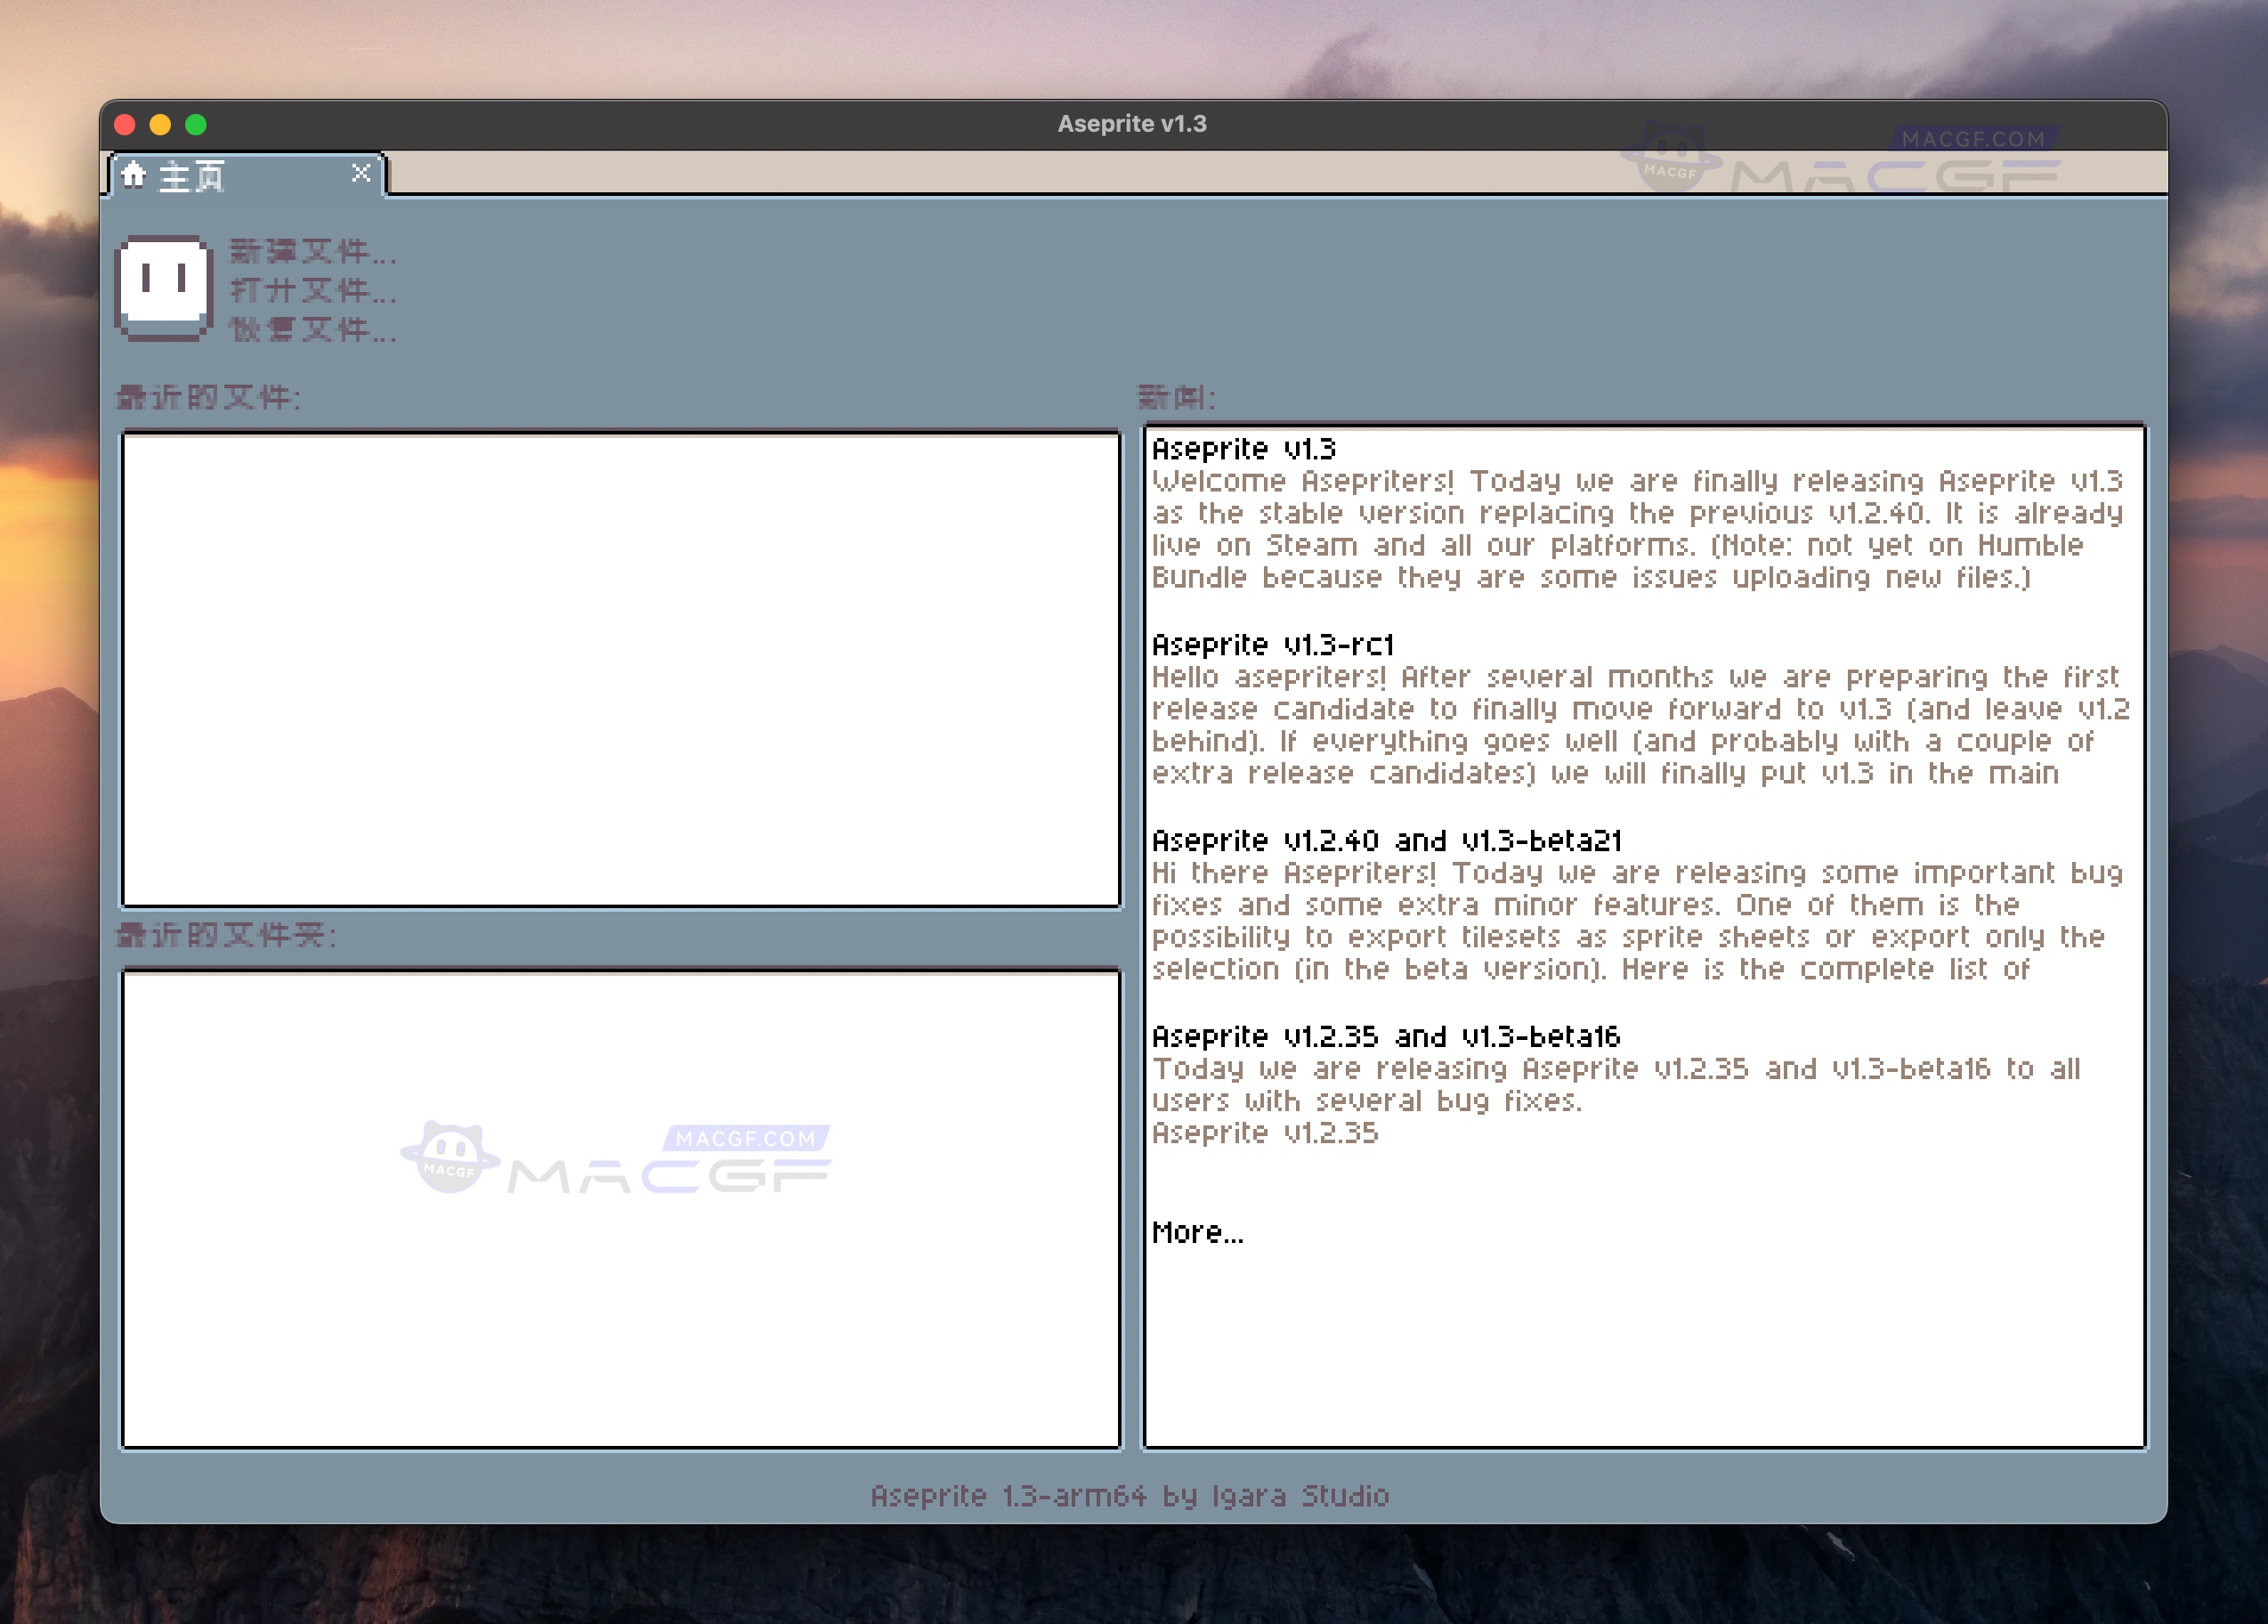The image size is (2268, 1624).
Task: Select the 主页 tab
Action: coord(193,174)
